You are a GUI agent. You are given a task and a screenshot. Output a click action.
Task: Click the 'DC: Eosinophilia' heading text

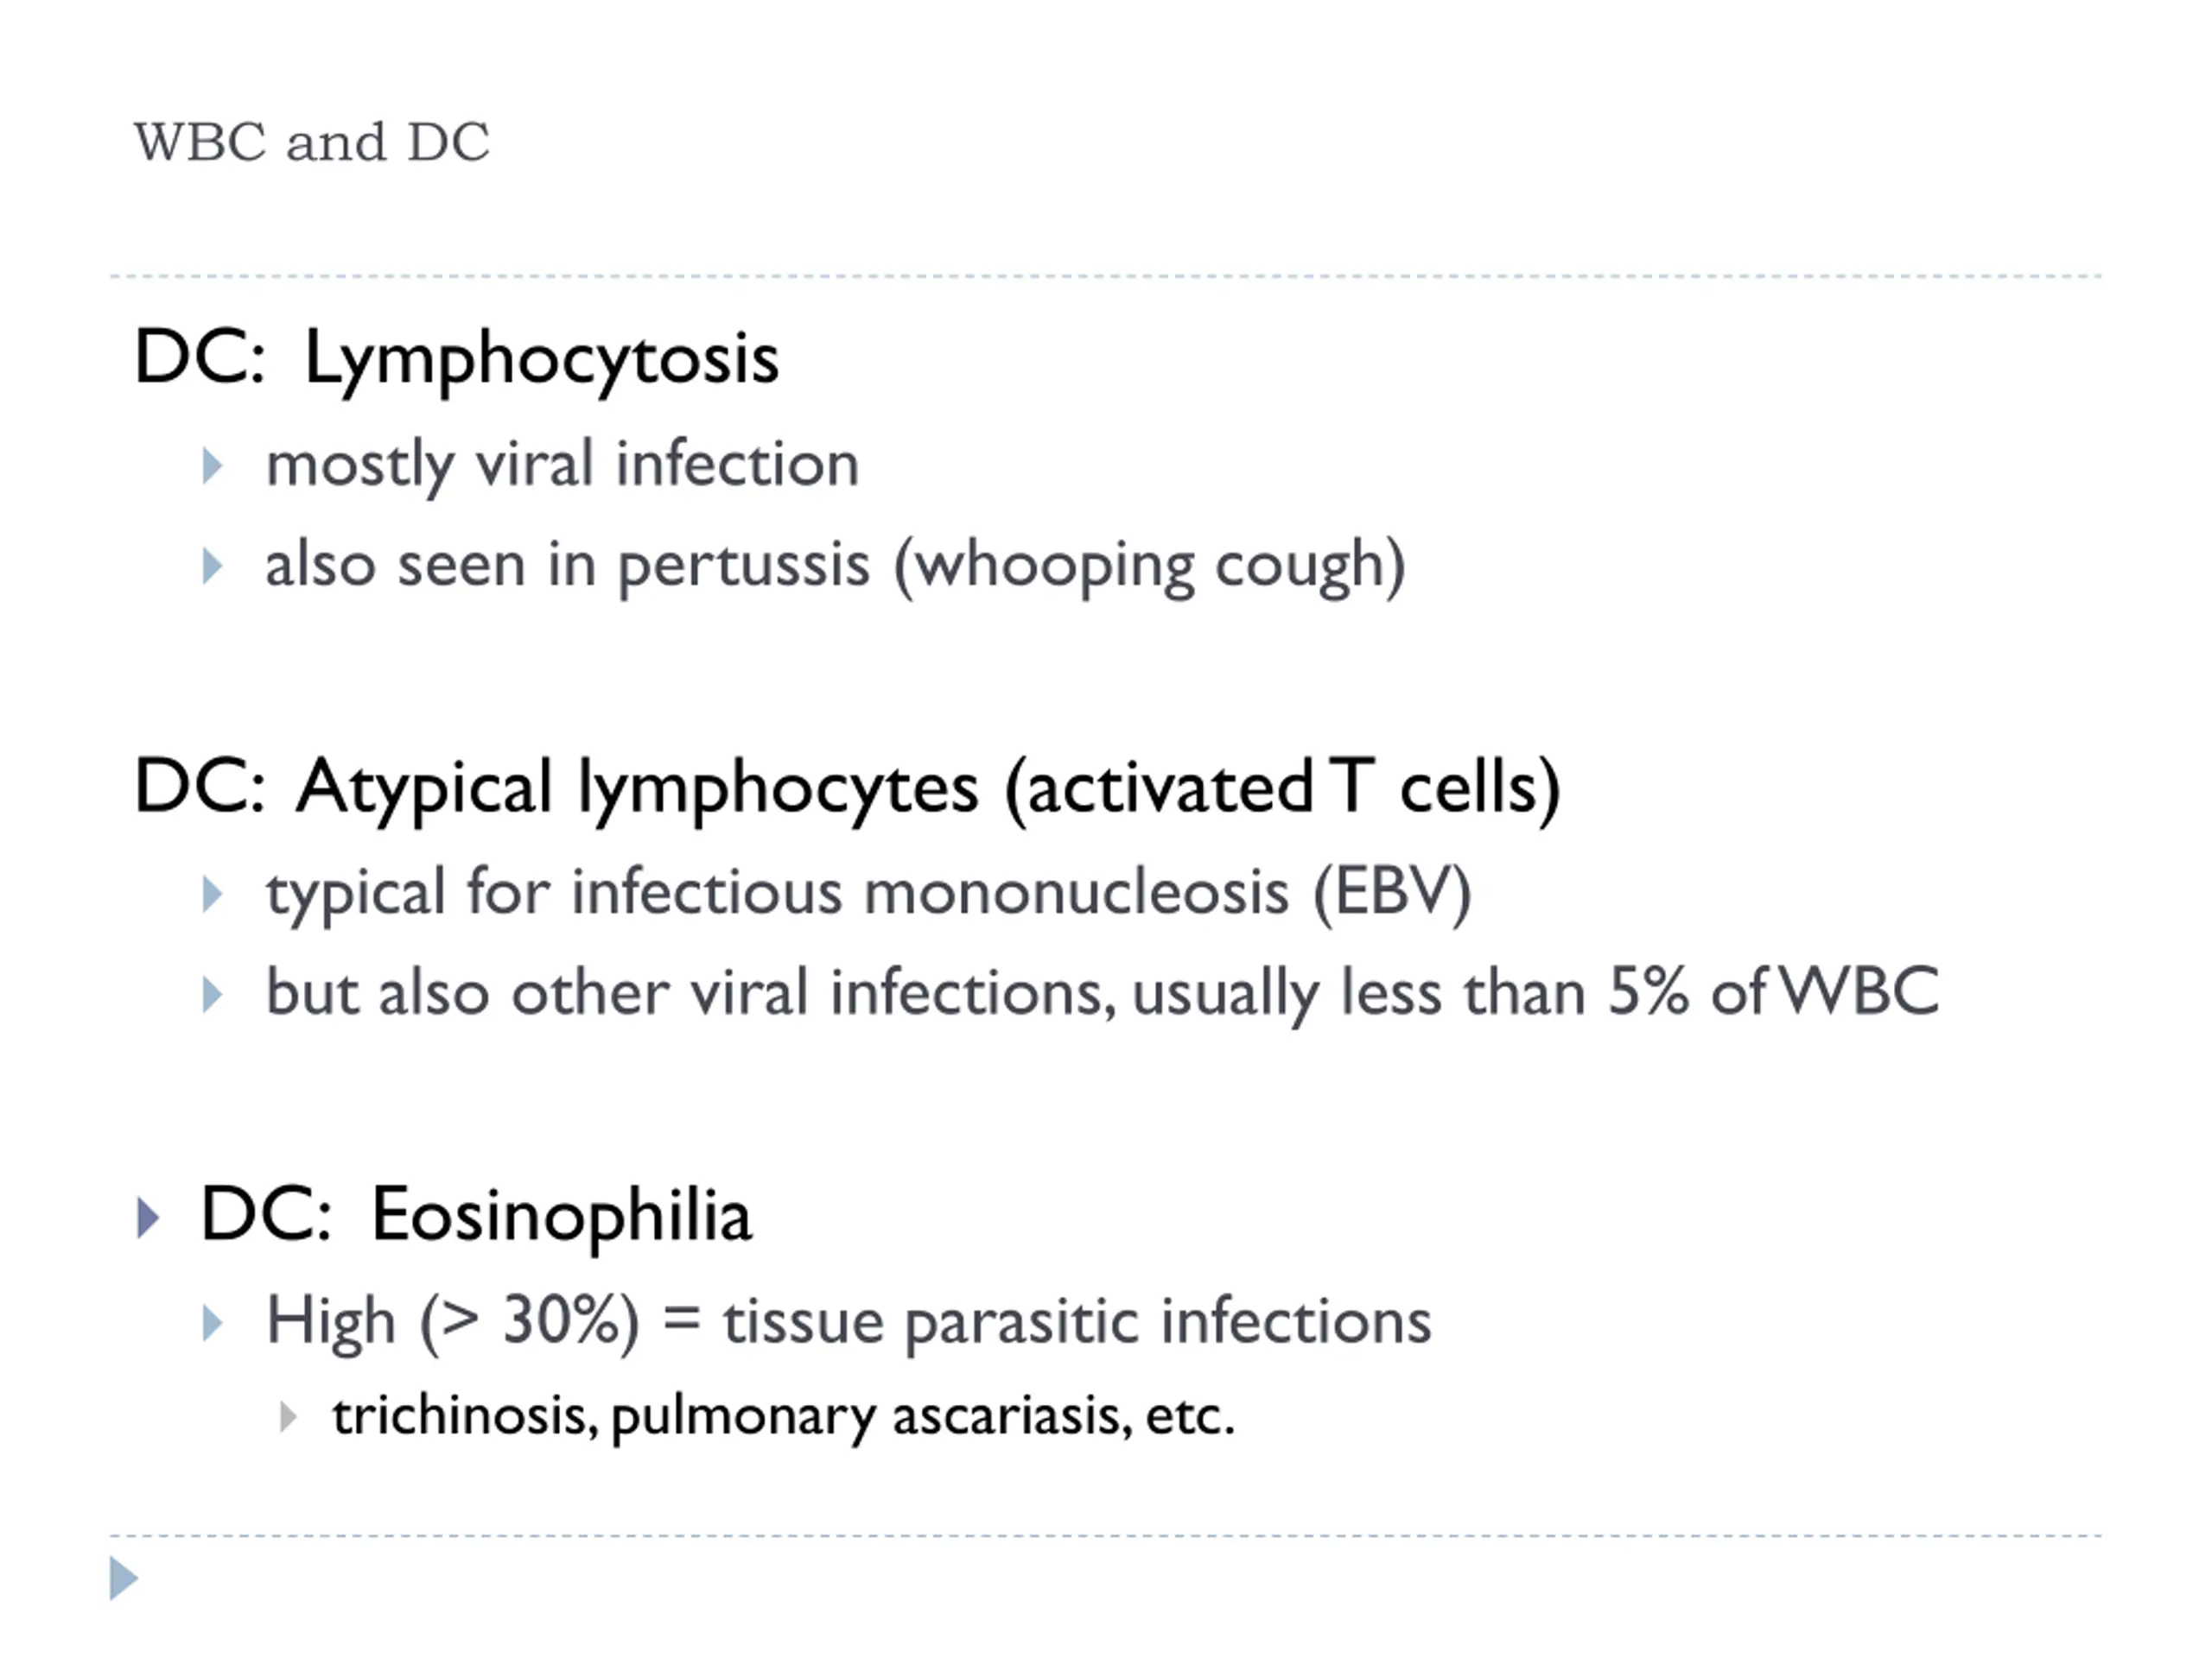pos(475,1216)
